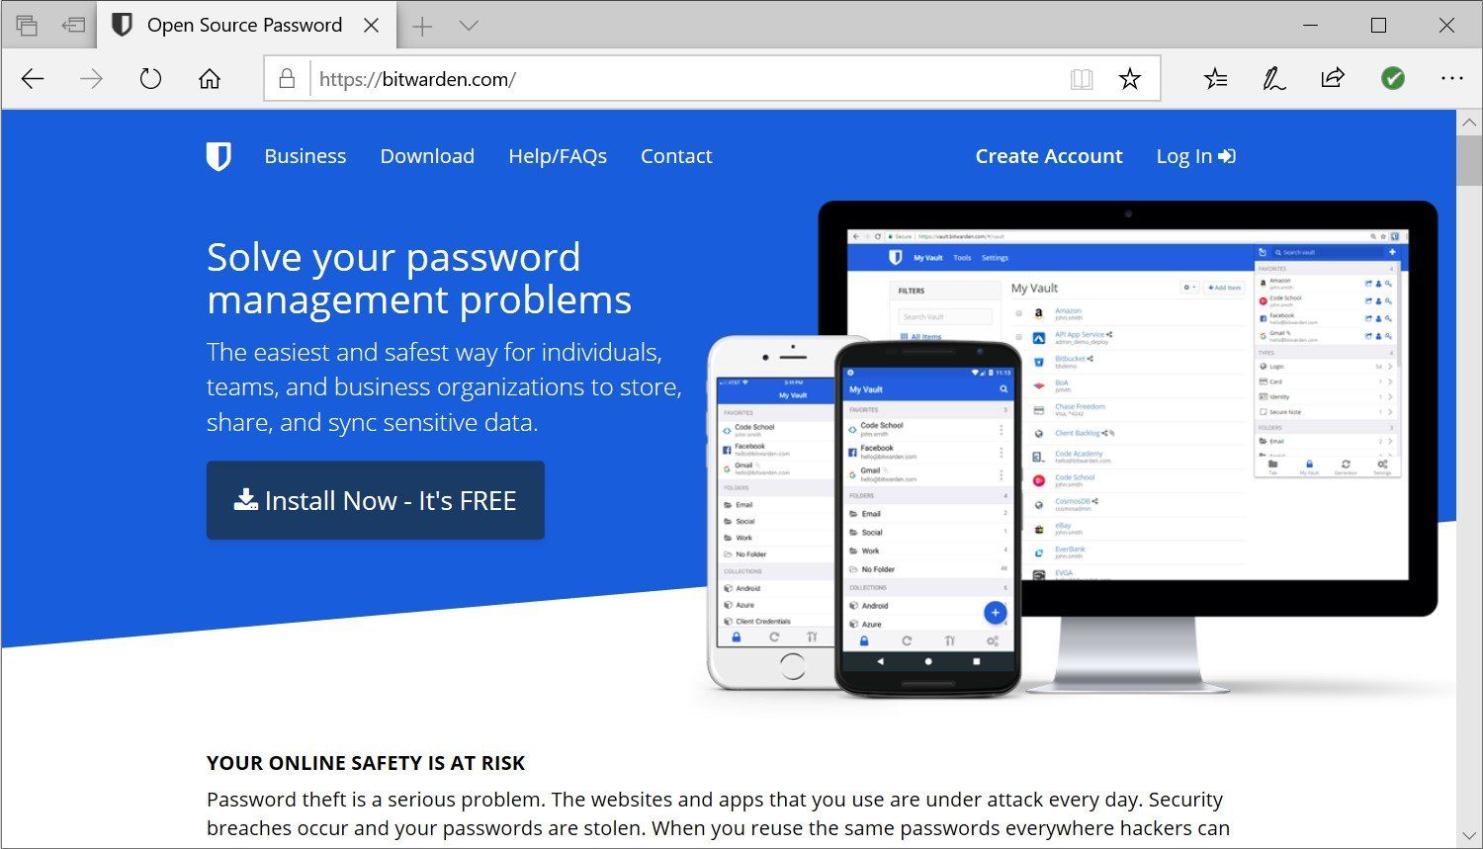Close the Open Source Password tab

pyautogui.click(x=372, y=26)
